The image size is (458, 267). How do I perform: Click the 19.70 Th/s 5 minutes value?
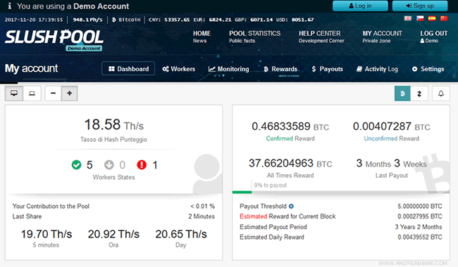(x=46, y=234)
